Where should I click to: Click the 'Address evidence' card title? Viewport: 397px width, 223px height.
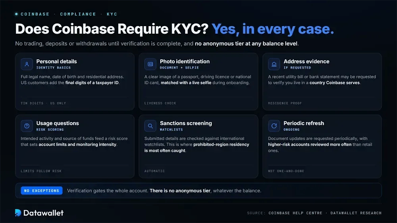[306, 61]
